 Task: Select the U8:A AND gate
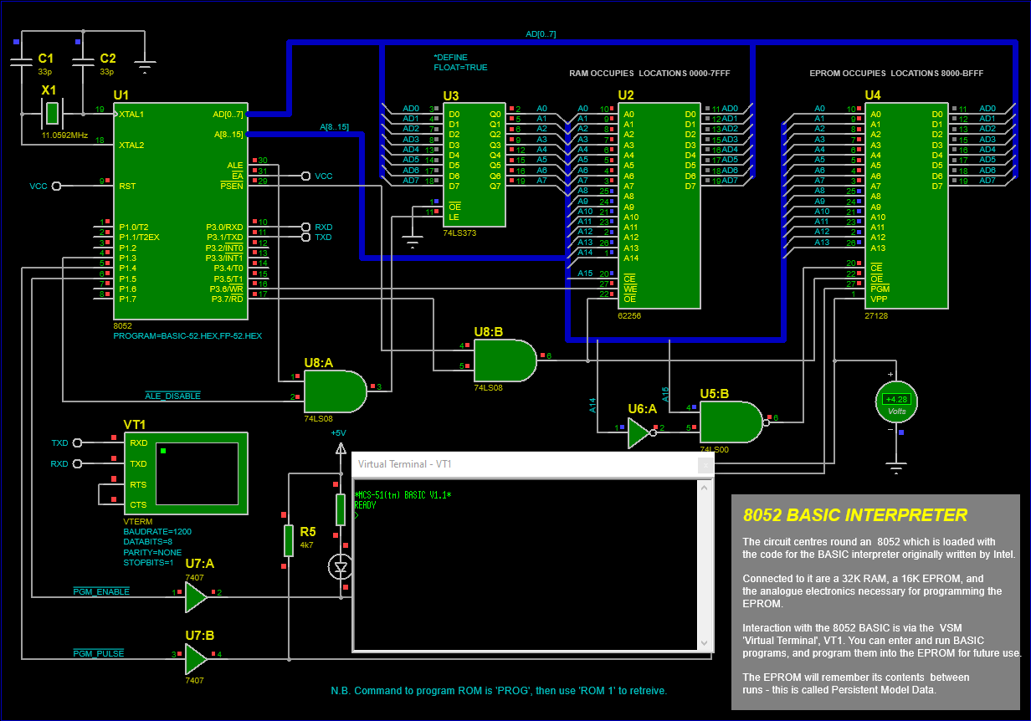tap(334, 391)
